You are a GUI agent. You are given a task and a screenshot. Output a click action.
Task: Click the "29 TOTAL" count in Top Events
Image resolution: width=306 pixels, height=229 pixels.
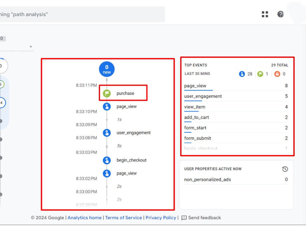pyautogui.click(x=279, y=65)
